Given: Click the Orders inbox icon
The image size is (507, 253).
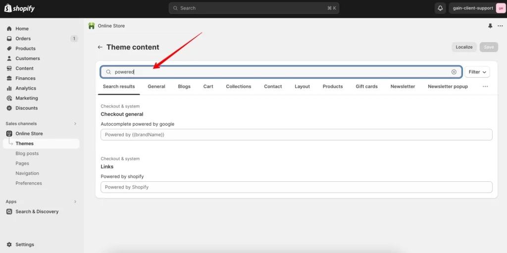Looking at the screenshot, I should tap(9, 39).
